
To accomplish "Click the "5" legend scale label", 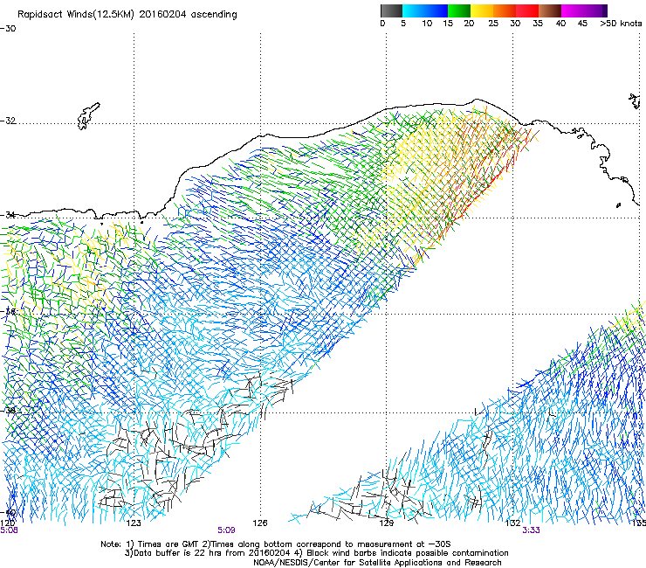I will (x=403, y=24).
